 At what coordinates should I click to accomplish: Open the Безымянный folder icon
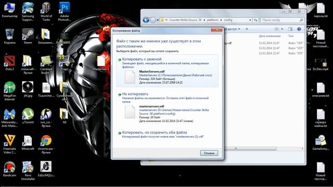[x=46, y=36]
